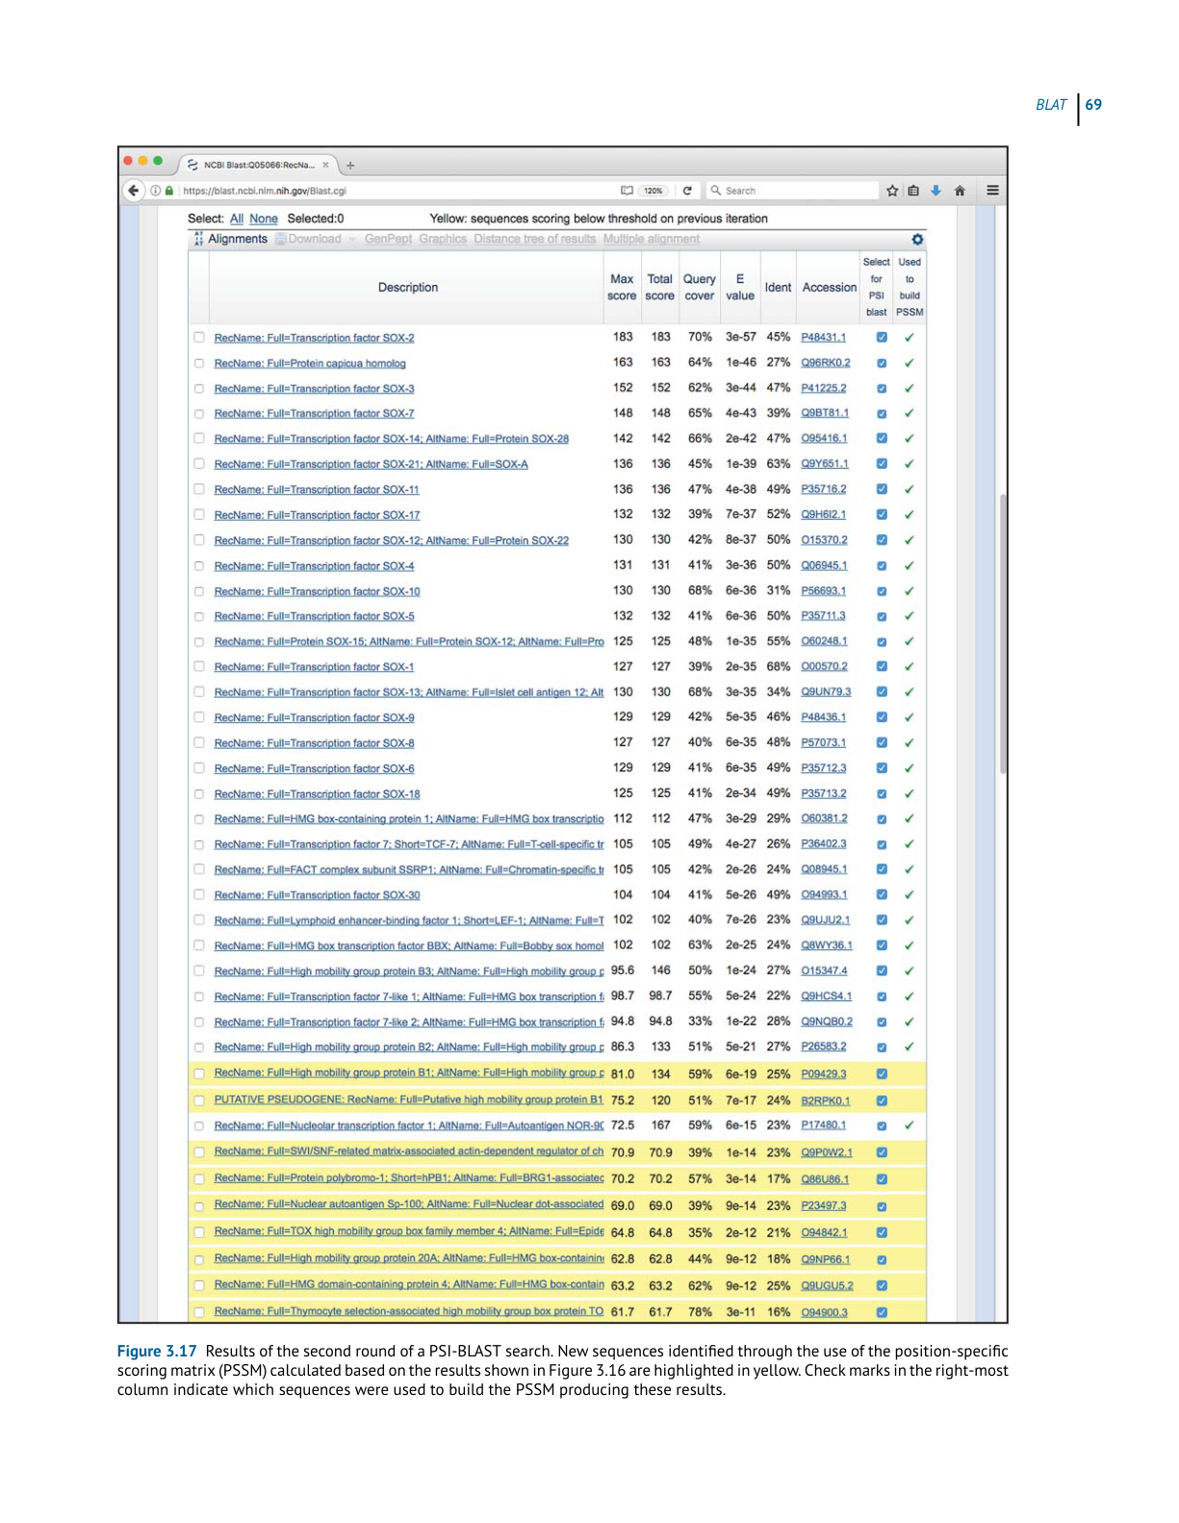Screen dimensions: 1179x1523
Task: Uncheck PSI blast box for accession O94900.3
Action: click(882, 1312)
